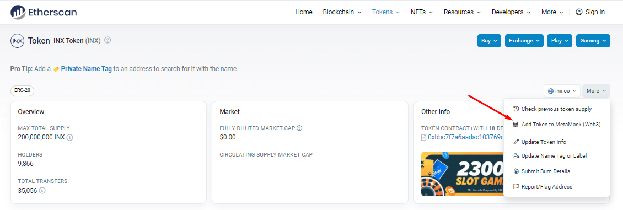Open the Buy dropdown button
This screenshot has height=210, width=623.
pos(490,41)
